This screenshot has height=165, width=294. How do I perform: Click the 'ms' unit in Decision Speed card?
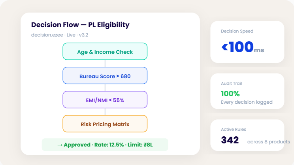click(259, 50)
